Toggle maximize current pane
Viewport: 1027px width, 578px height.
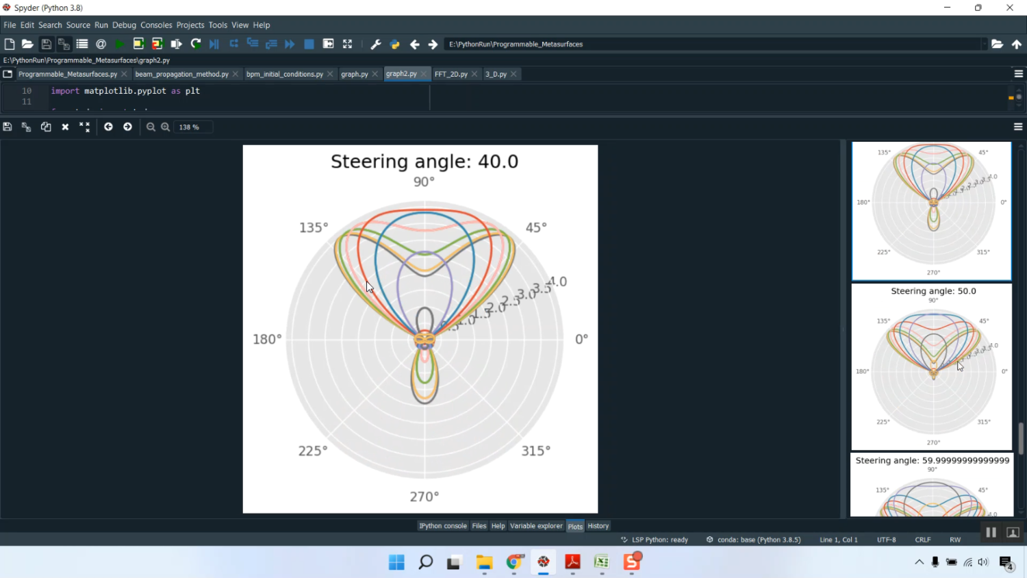[x=347, y=44]
